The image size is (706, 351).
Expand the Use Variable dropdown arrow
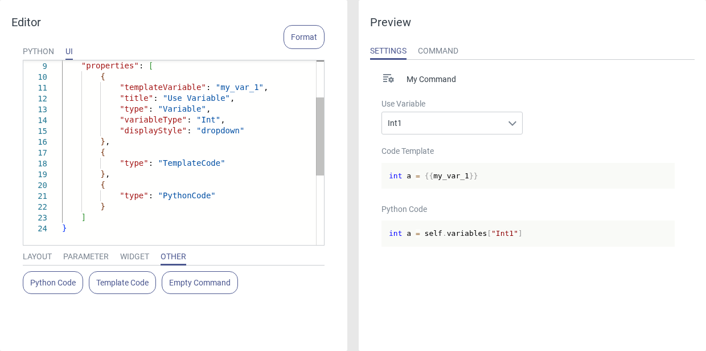click(512, 123)
